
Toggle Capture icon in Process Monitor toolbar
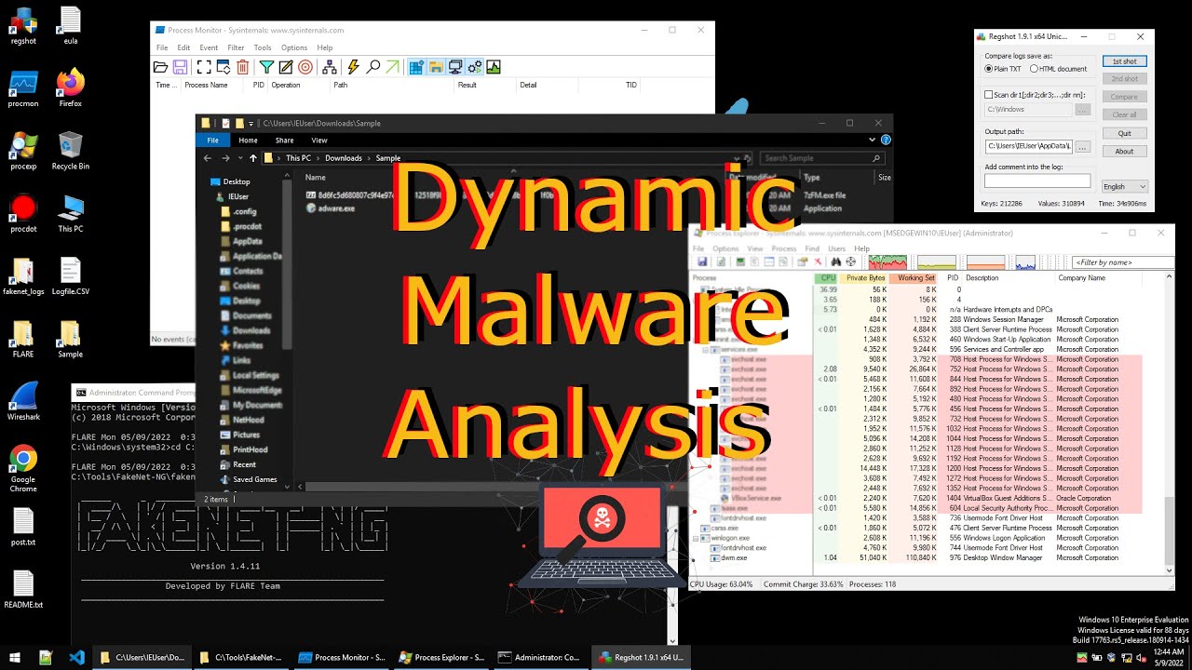coord(203,67)
